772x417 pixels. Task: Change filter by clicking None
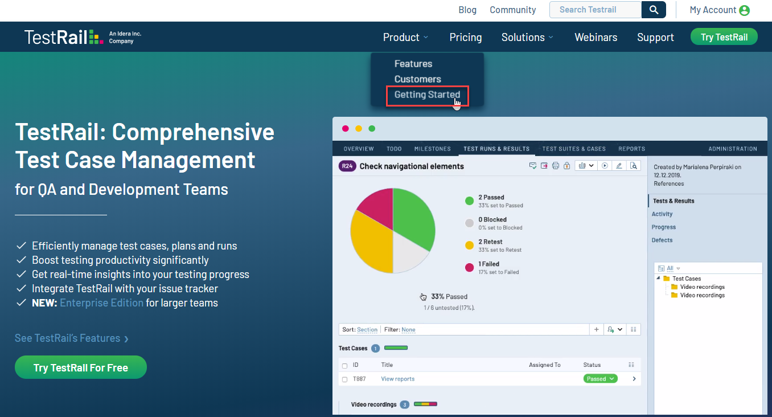(408, 330)
